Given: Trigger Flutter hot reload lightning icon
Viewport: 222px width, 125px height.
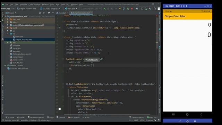Looking at the screenshot, I should point(120,9).
